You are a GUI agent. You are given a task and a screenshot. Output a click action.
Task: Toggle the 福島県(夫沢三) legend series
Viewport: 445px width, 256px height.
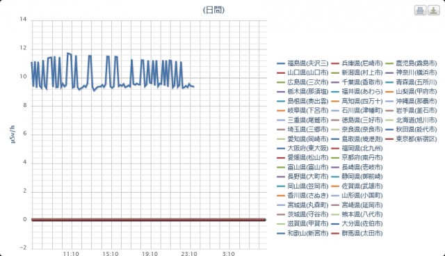click(302, 63)
